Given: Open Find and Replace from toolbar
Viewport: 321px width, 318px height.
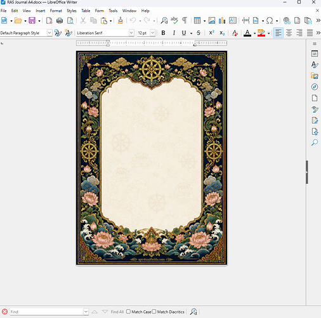Looking at the screenshot, I should tap(164, 20).
